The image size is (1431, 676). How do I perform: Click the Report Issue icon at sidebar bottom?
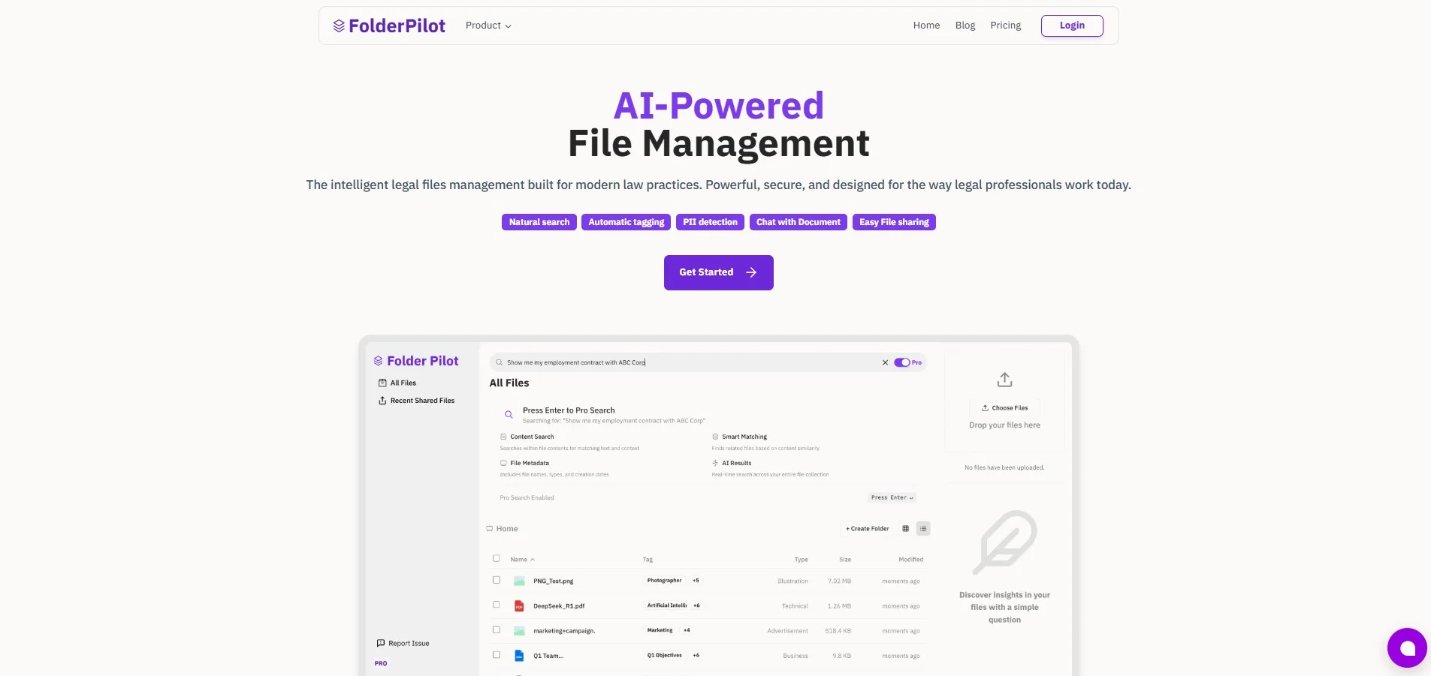coord(381,643)
